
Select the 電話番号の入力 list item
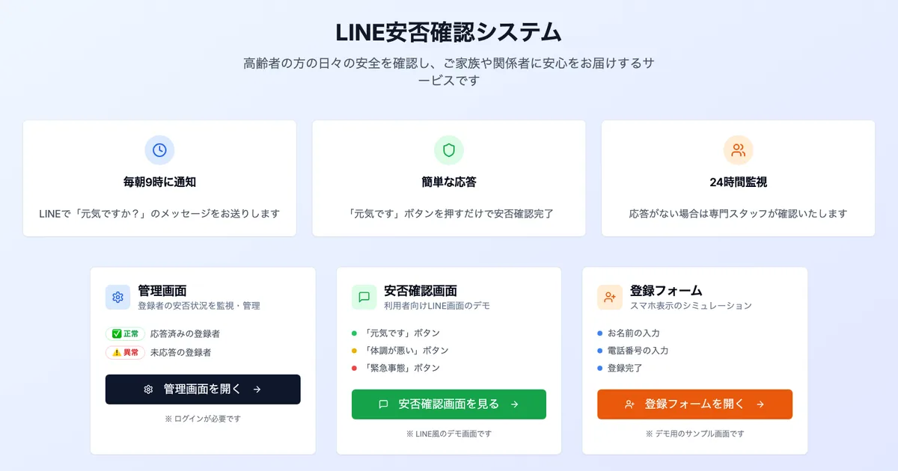click(638, 351)
